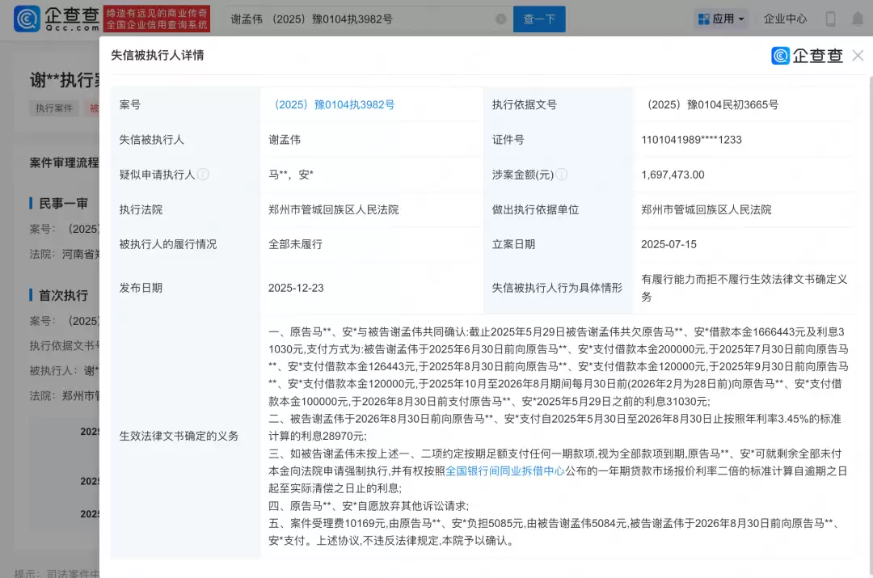The image size is (873, 578).
Task: Clear the search box using its clear icon
Action: point(501,18)
